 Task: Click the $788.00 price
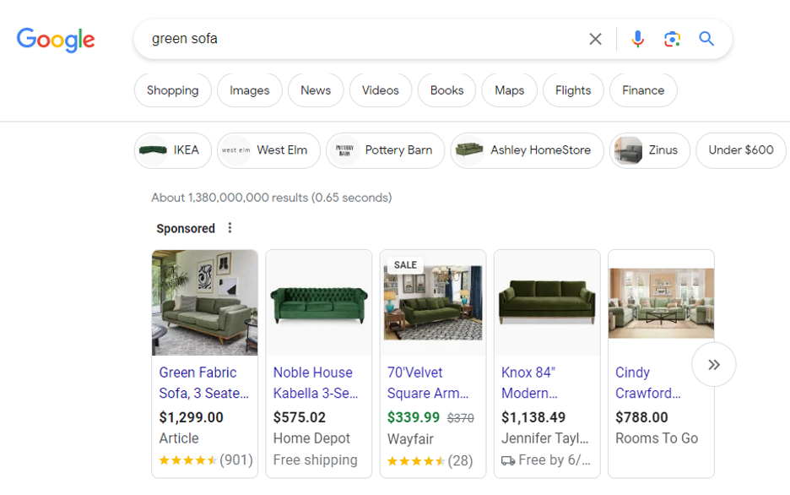[641, 417]
